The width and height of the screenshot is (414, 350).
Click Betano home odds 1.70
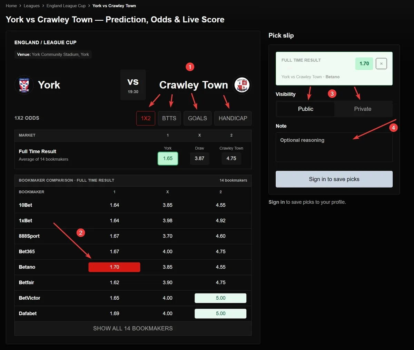tap(114, 267)
